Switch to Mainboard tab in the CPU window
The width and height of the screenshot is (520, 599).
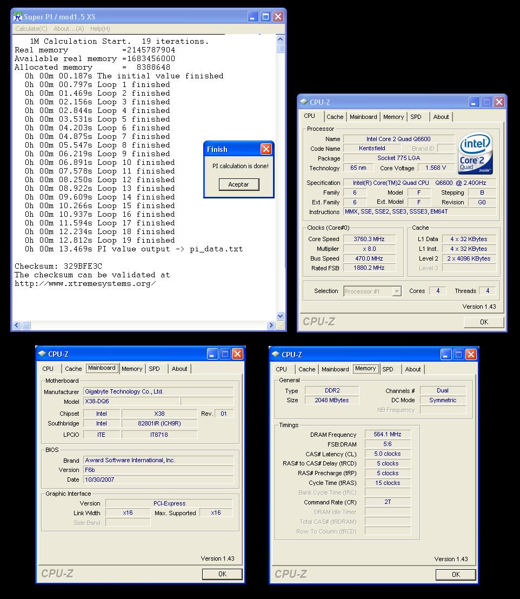coord(363,117)
